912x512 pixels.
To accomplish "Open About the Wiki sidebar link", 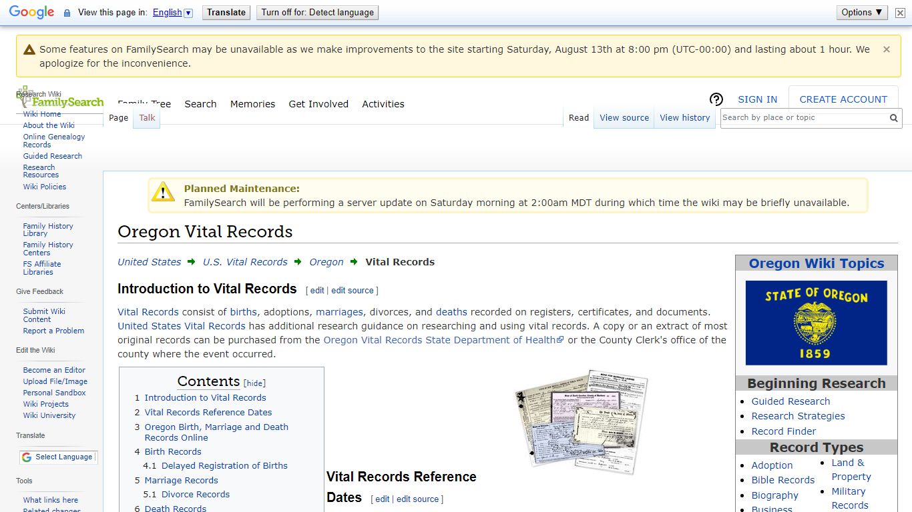I will point(49,125).
